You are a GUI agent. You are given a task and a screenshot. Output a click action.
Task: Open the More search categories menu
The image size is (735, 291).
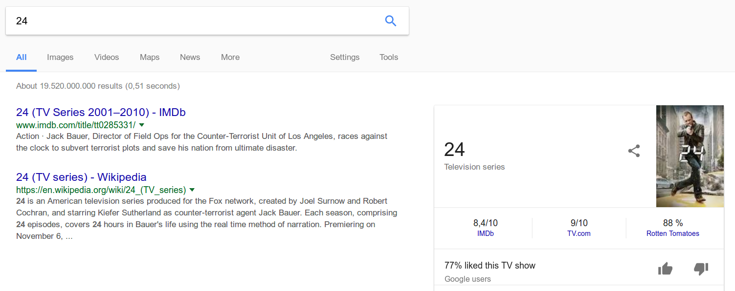pos(230,57)
